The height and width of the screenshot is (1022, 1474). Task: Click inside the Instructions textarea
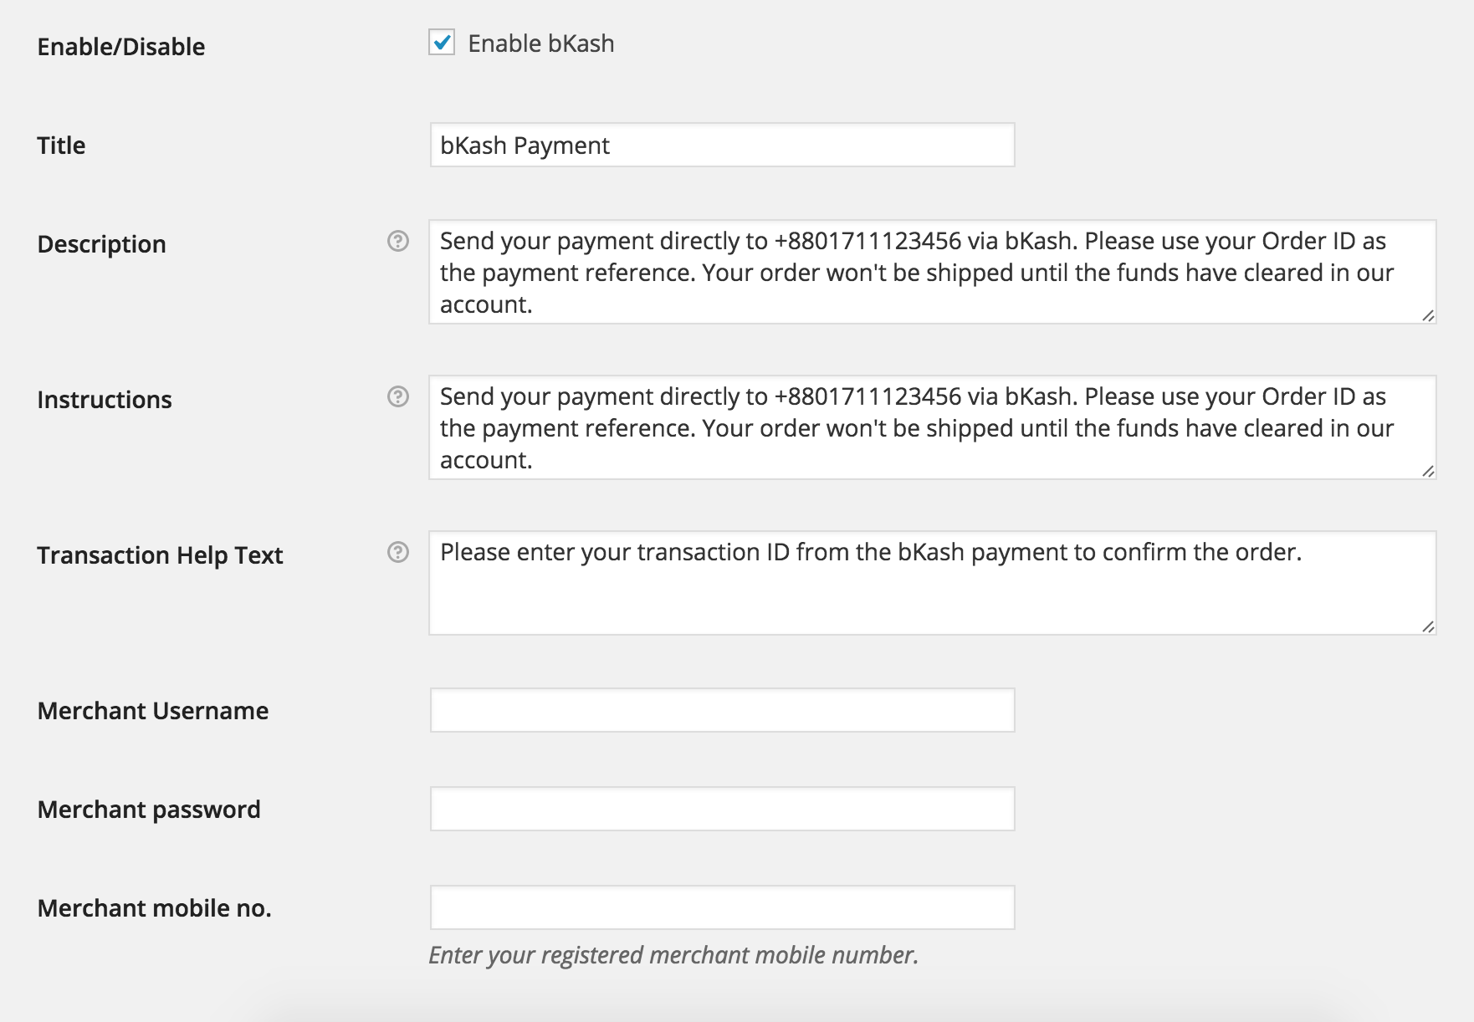click(920, 428)
